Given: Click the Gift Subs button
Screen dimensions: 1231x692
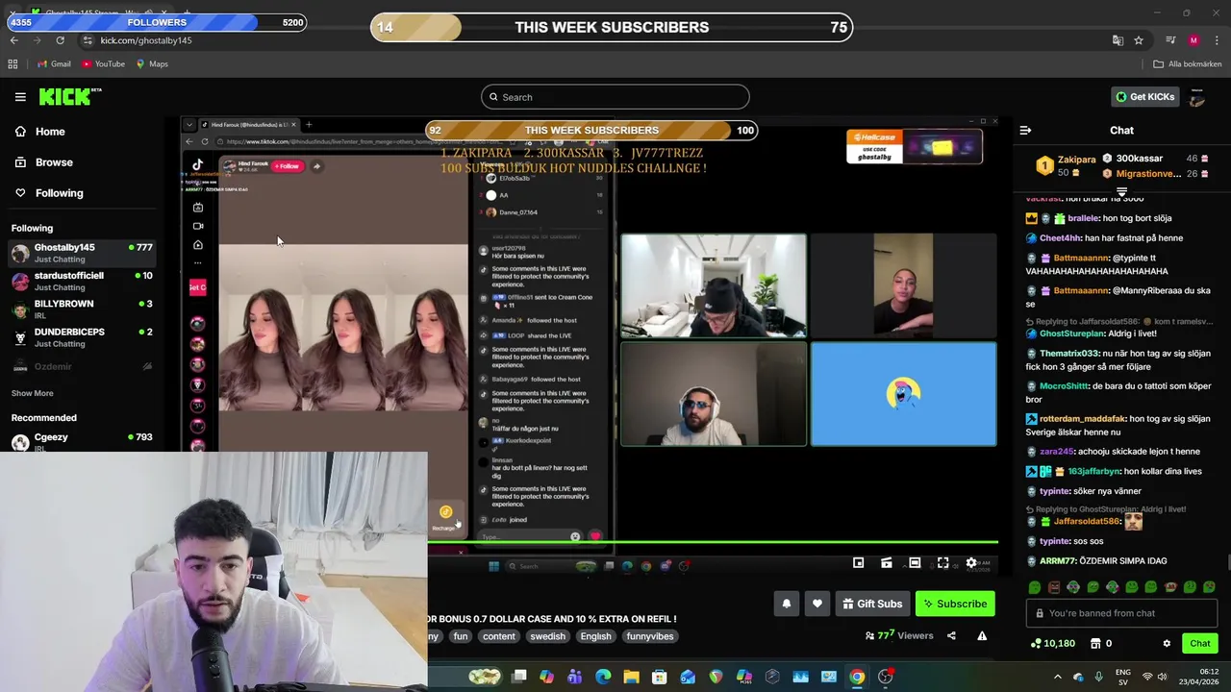Looking at the screenshot, I should 872,604.
